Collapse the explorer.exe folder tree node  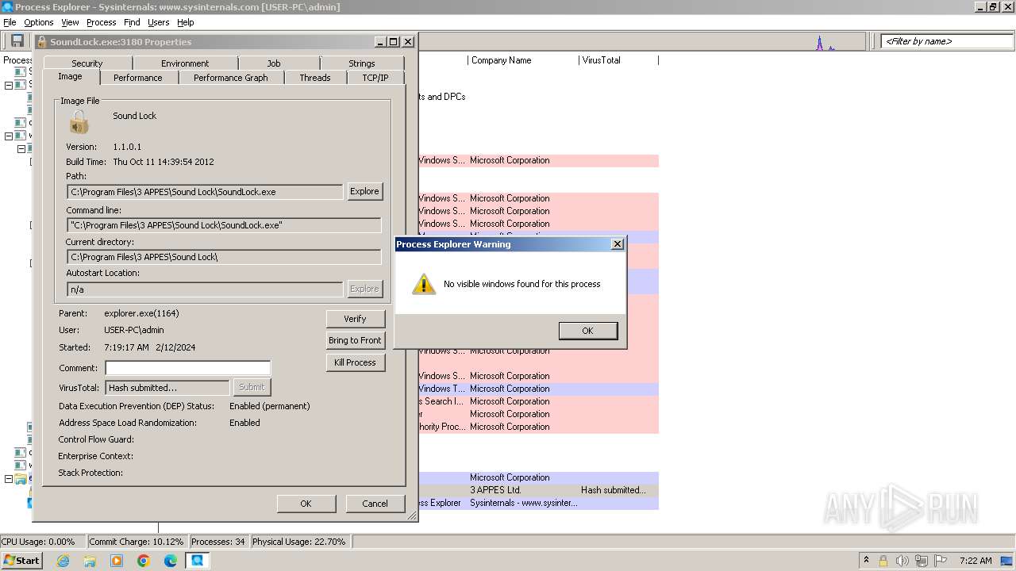9,479
